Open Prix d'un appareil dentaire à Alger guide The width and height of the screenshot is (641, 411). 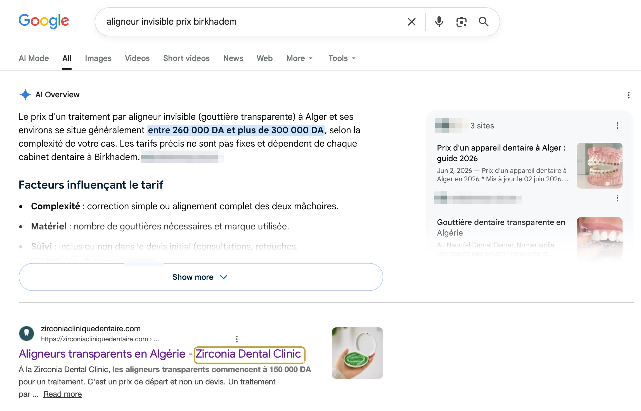click(x=501, y=153)
